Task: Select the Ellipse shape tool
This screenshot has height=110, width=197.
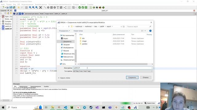Action: tap(55, 7)
